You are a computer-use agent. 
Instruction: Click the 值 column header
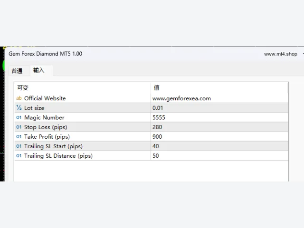(219, 88)
